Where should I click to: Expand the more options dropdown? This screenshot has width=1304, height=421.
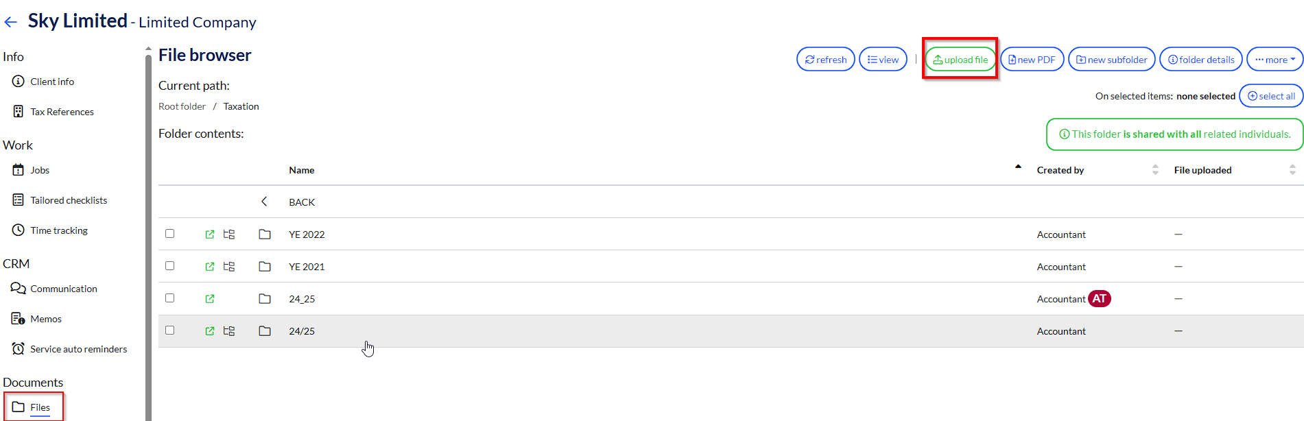click(x=1275, y=60)
